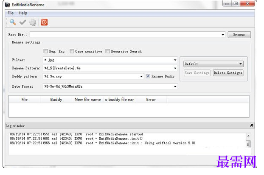Open the Filter dropdown list

[x=175, y=60]
